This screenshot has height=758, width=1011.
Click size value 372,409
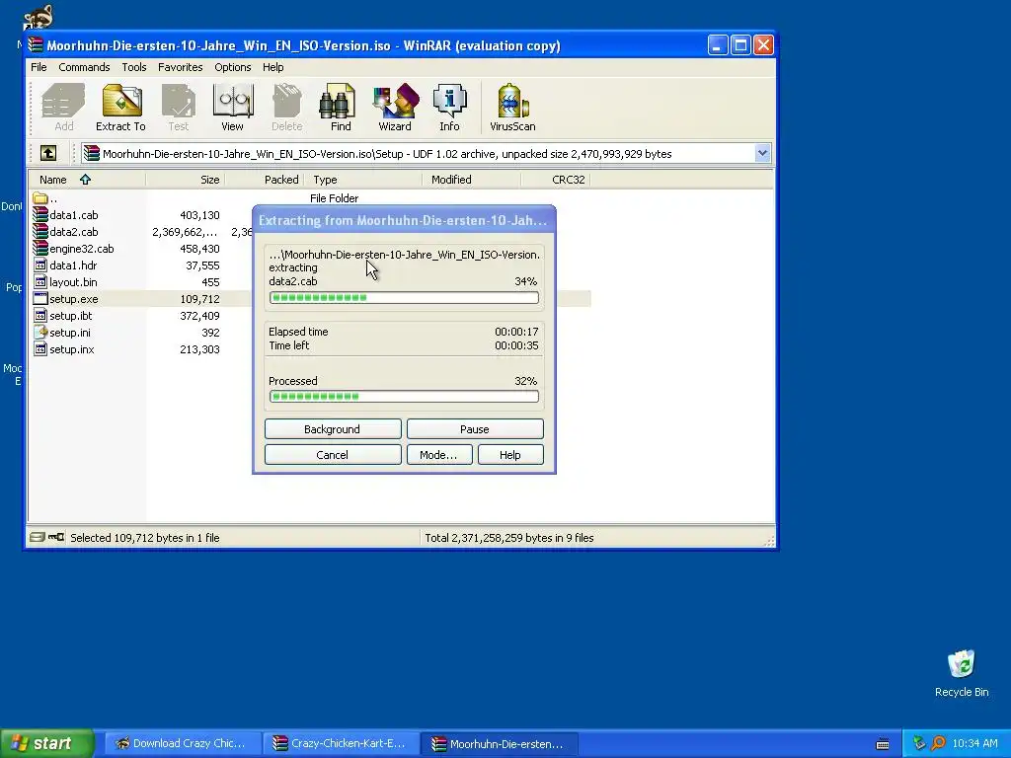[x=199, y=315]
